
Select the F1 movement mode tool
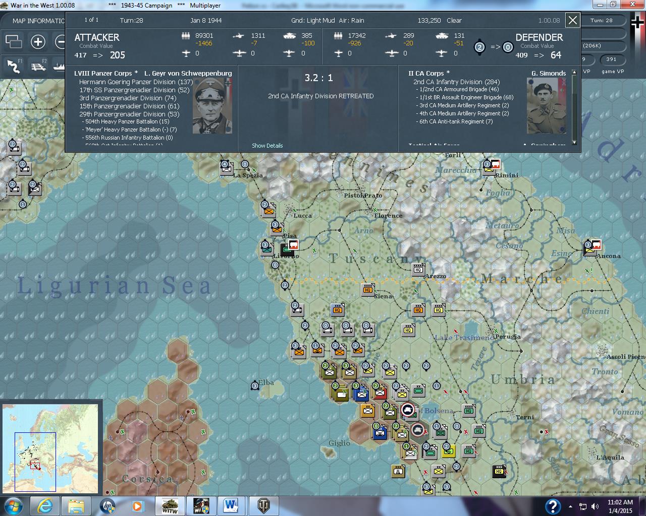(x=14, y=66)
